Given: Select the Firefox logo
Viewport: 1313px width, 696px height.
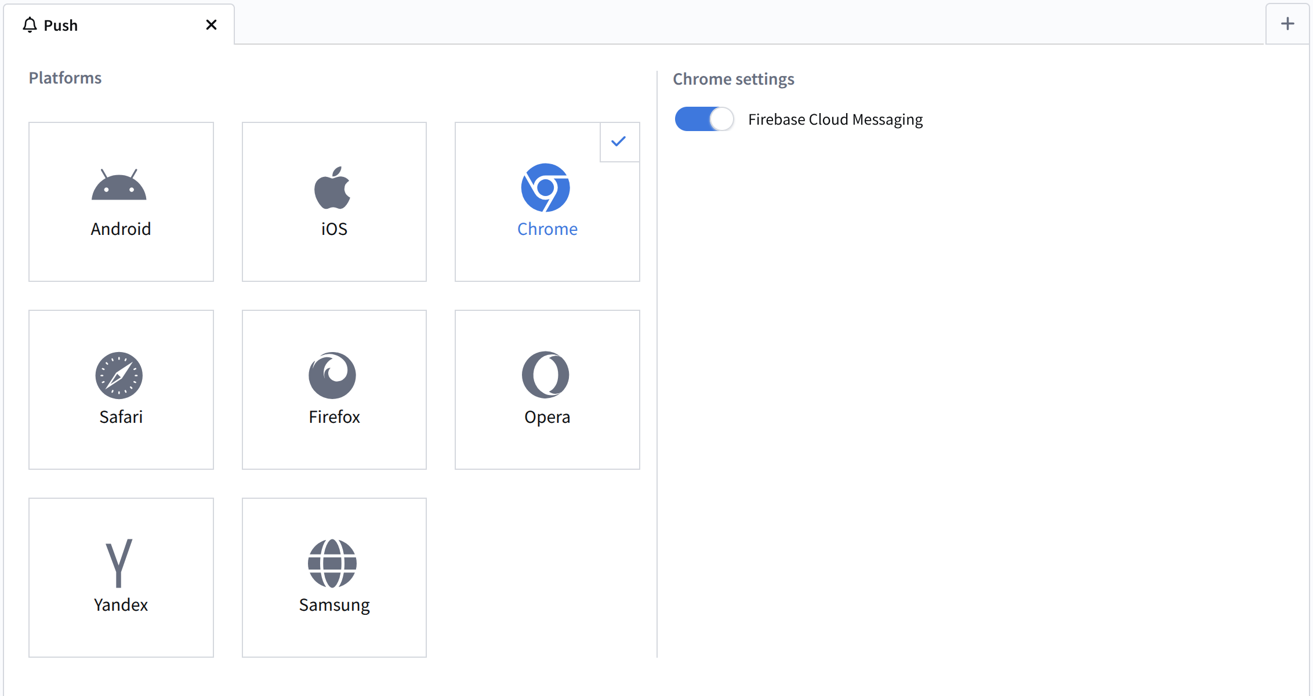Looking at the screenshot, I should point(332,375).
